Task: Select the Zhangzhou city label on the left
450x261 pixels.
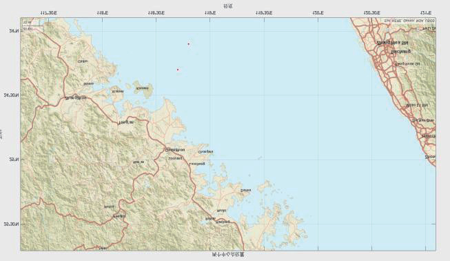Action: [76, 98]
